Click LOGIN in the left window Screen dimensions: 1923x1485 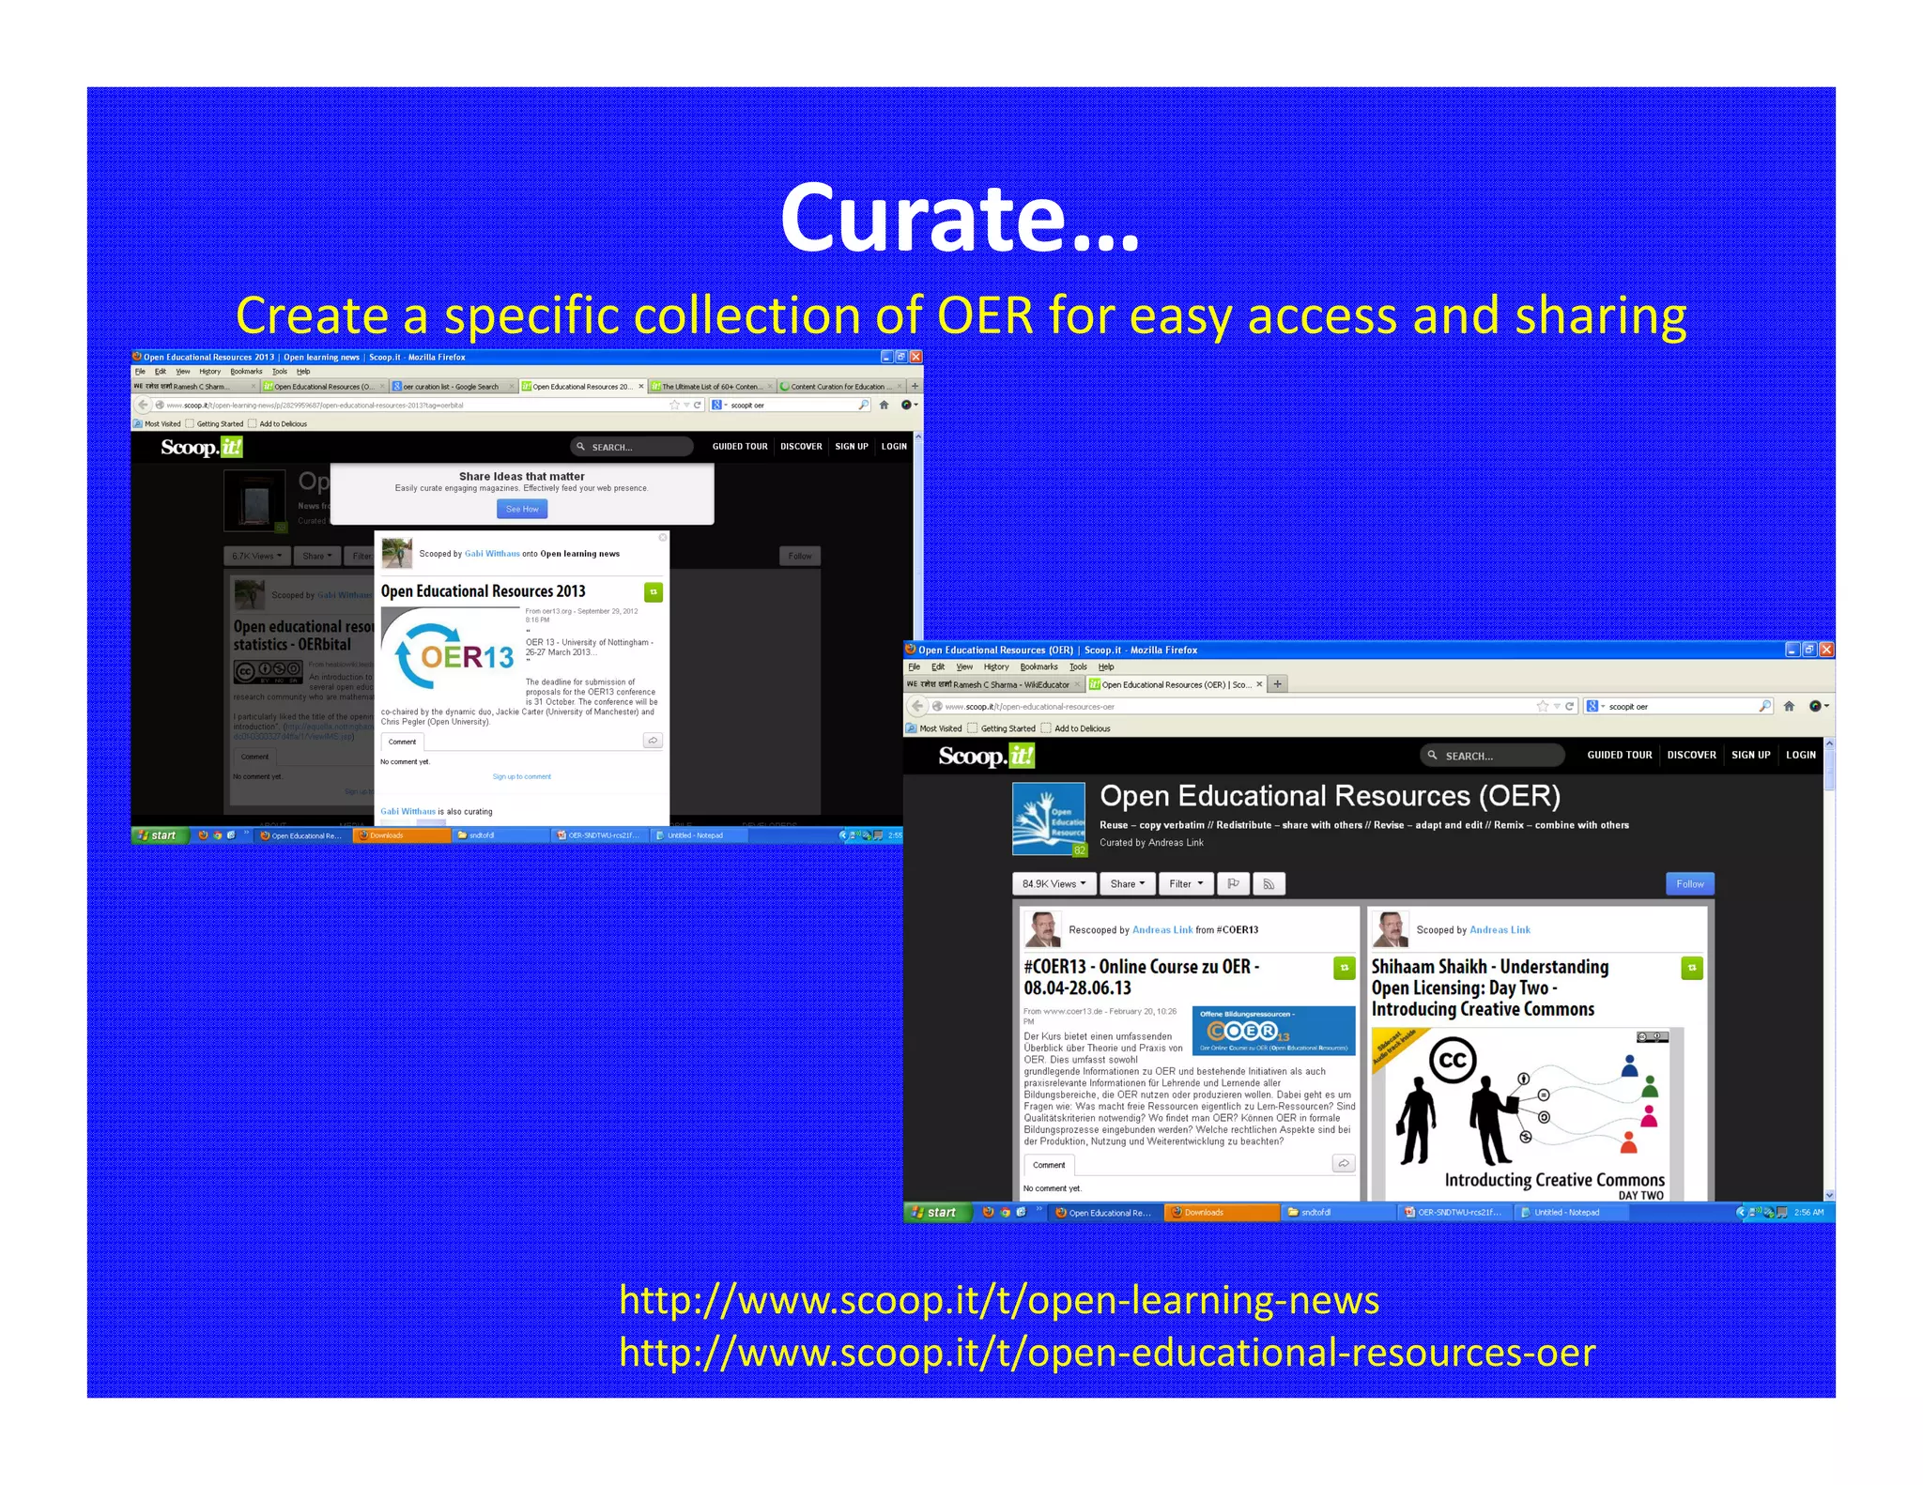point(894,446)
